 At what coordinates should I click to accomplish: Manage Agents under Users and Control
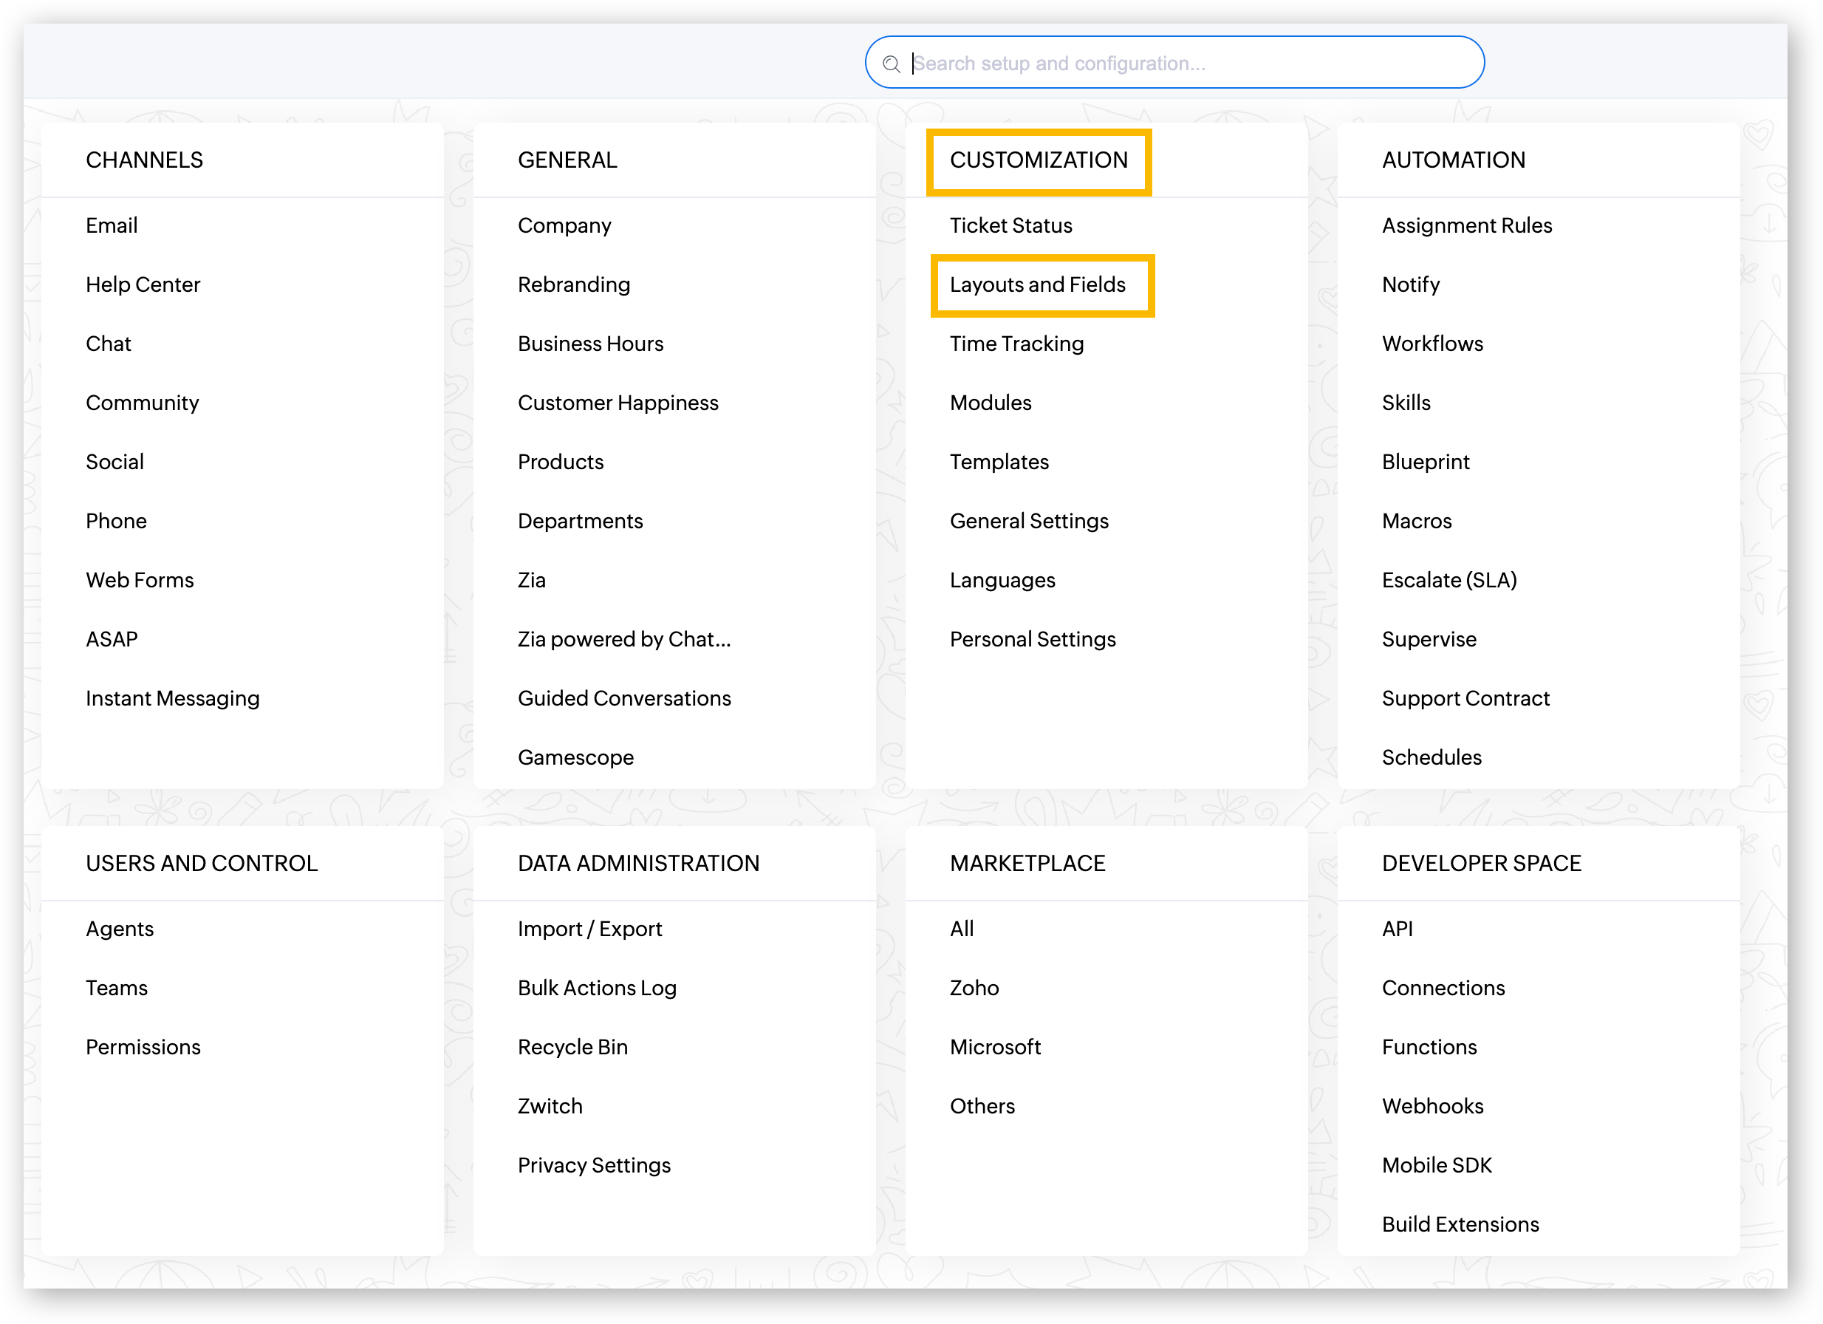119,929
